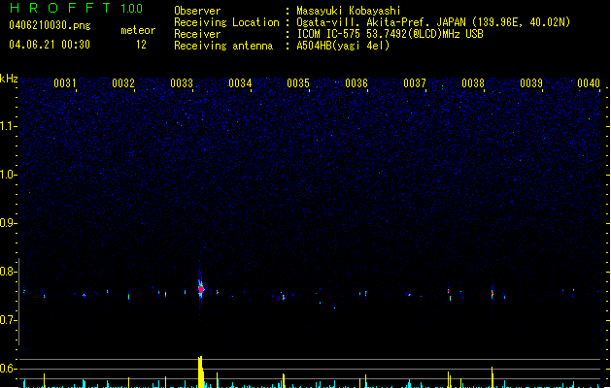Click the kHz axis unit label
611x388 pixels.
click(x=9, y=79)
